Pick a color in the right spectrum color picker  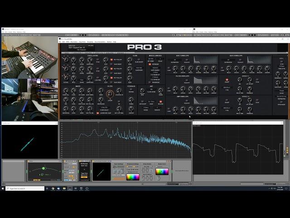162,172
